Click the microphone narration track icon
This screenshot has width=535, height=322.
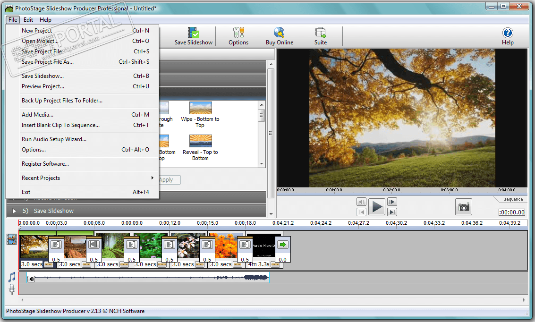[12, 289]
